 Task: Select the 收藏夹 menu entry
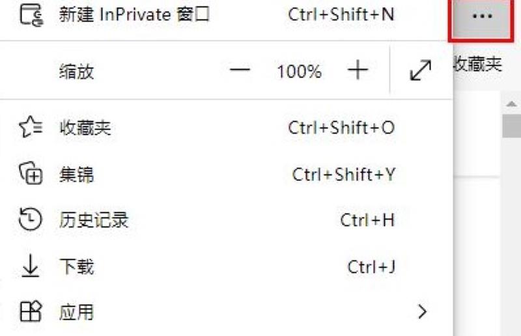226,127
